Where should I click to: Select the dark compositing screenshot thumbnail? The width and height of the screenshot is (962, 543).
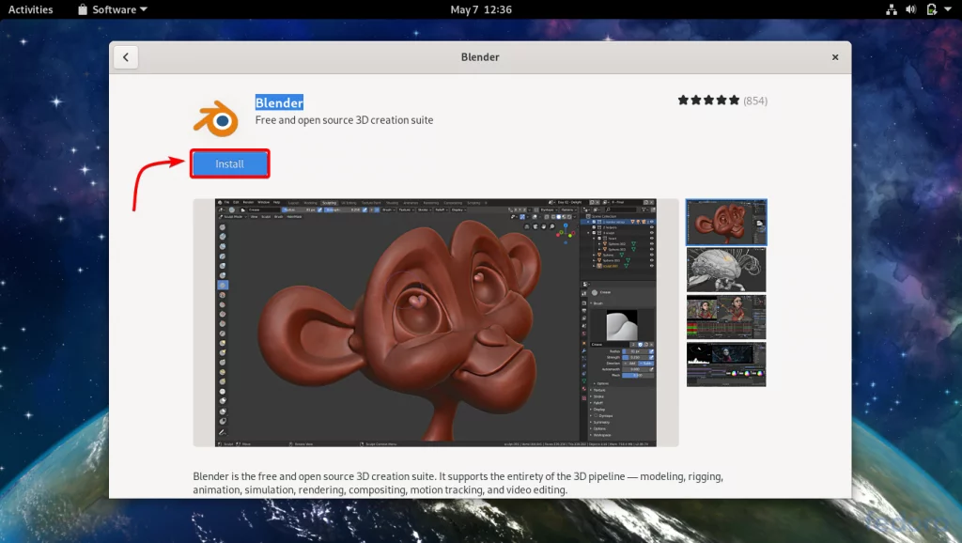726,365
